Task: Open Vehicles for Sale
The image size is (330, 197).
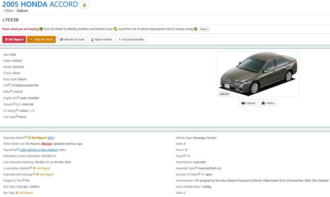Action: click(x=72, y=40)
